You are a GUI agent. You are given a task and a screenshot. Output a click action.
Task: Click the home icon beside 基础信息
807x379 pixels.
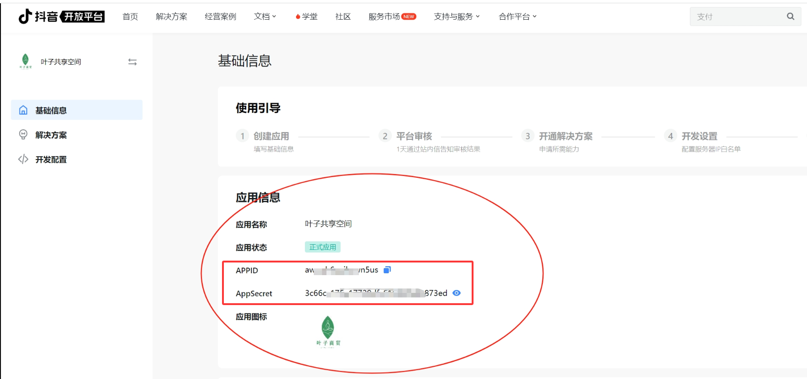click(x=23, y=110)
